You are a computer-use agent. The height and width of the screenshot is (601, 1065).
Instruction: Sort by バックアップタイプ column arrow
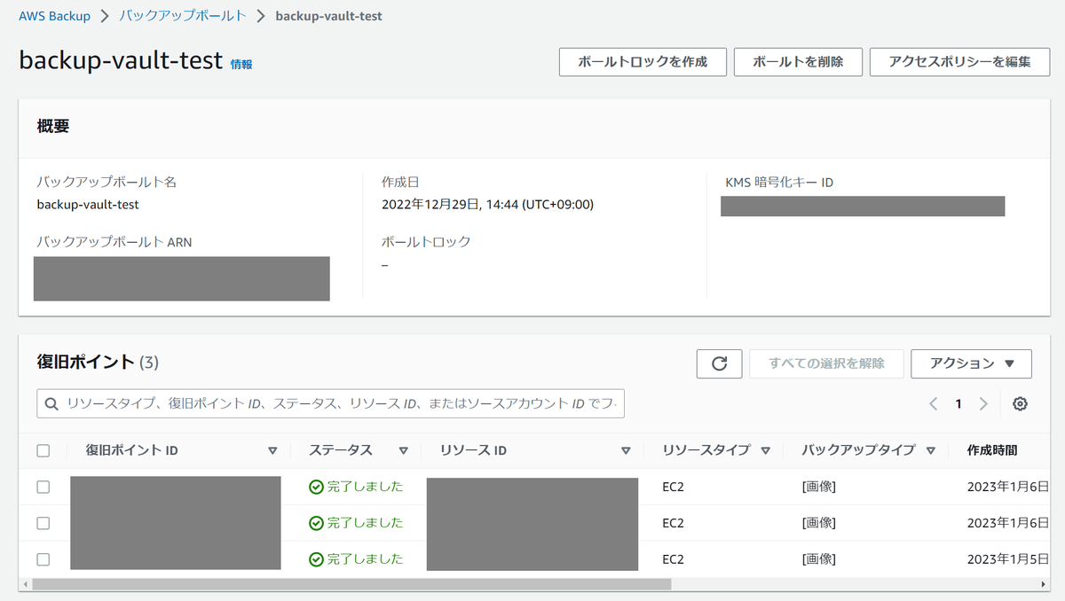pyautogui.click(x=930, y=451)
